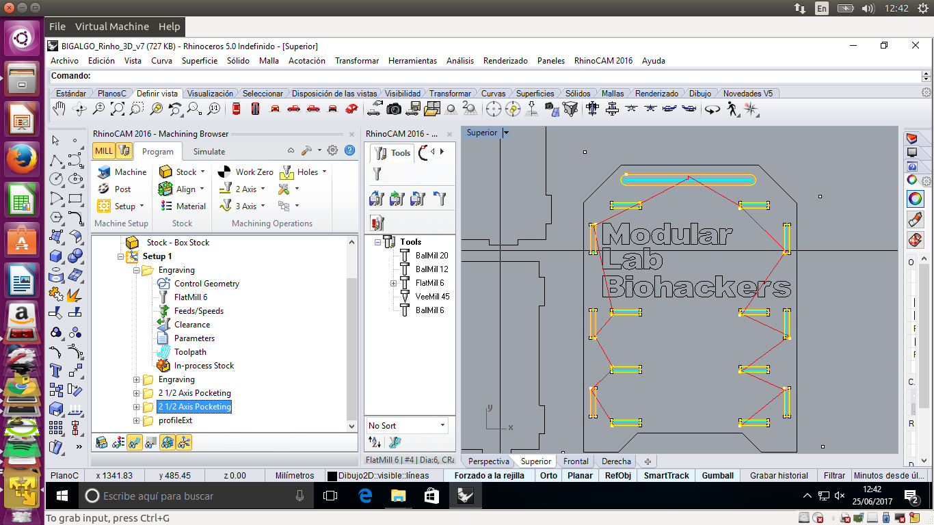Enable Gumball in the status bar
Image resolution: width=934 pixels, height=525 pixels.
click(x=717, y=476)
